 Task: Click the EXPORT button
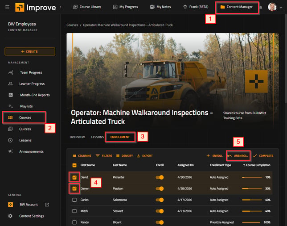144,156
